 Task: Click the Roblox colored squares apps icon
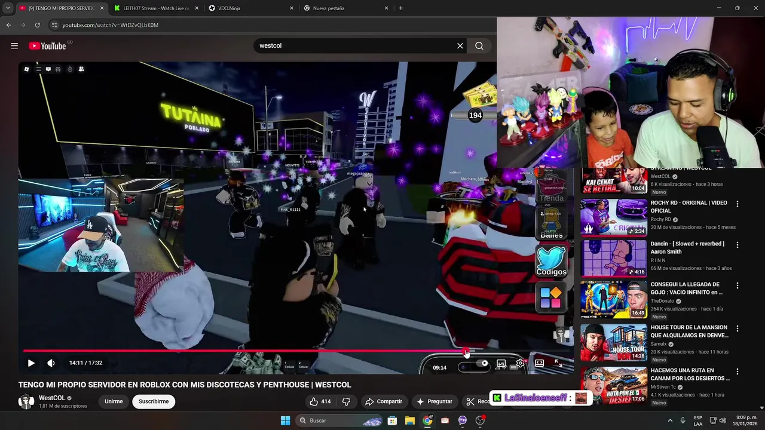tap(551, 297)
